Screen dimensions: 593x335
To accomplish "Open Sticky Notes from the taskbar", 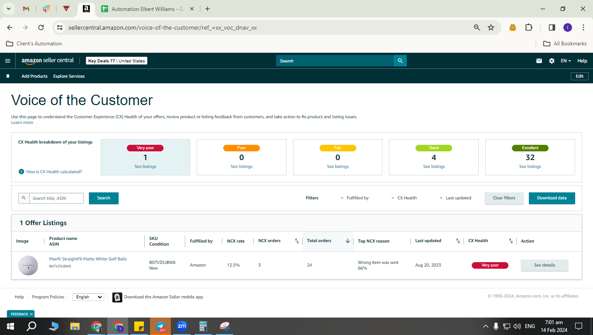I will [x=139, y=326].
